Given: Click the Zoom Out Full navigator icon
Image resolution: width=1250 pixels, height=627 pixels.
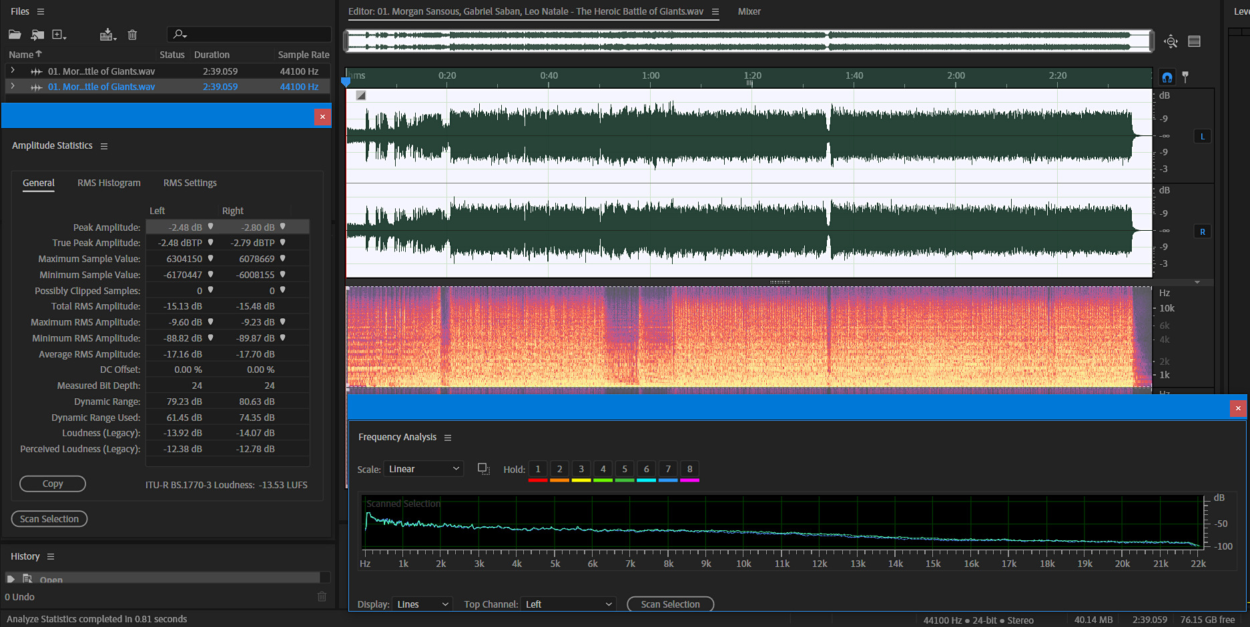Looking at the screenshot, I should (x=1171, y=41).
